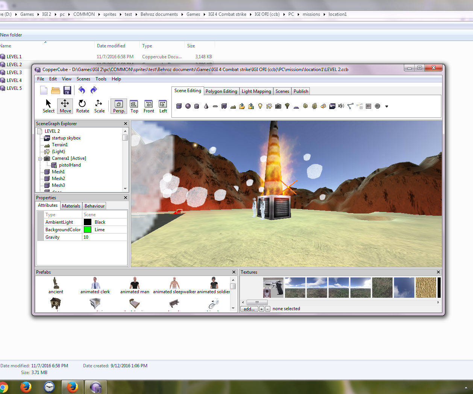Add a sphere primitive to the scene
473x394 pixels.
coord(188,106)
